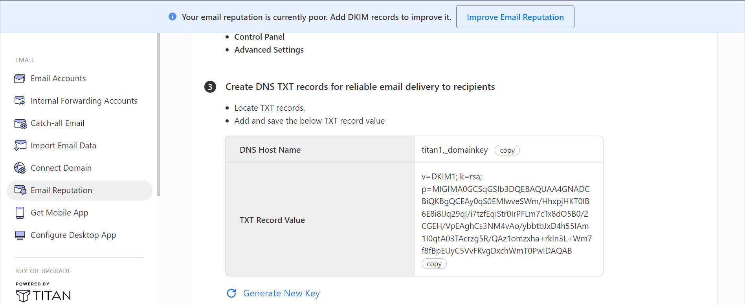Open Configure Desktop App page
Image resolution: width=745 pixels, height=305 pixels.
click(80, 235)
